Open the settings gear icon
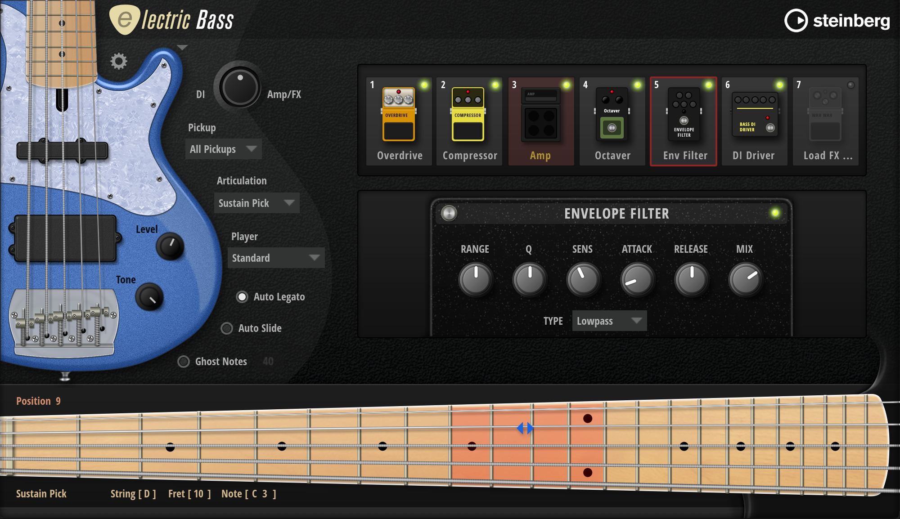Image resolution: width=900 pixels, height=519 pixels. [119, 61]
